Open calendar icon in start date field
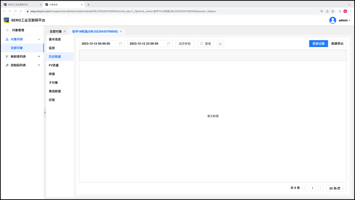Screen dimensions: 355x200 (120, 44)
